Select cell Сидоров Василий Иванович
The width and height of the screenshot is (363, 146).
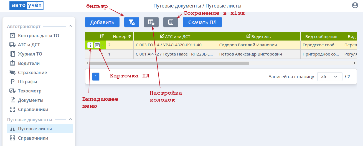coord(258,45)
